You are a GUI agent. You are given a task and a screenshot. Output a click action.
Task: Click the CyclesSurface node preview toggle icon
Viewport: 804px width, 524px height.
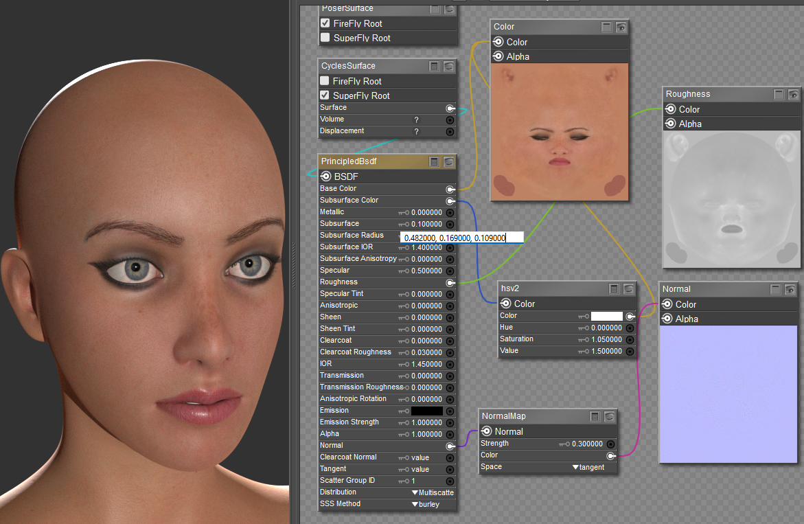(x=449, y=67)
